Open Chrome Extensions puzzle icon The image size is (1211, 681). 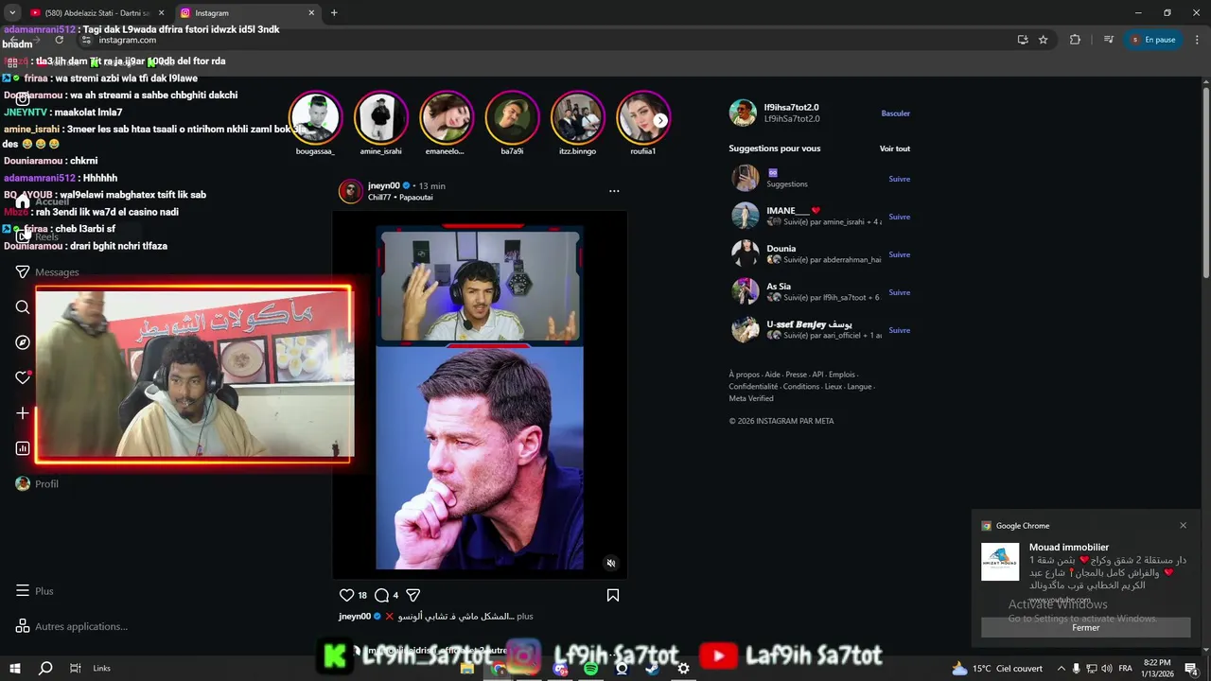(1075, 40)
